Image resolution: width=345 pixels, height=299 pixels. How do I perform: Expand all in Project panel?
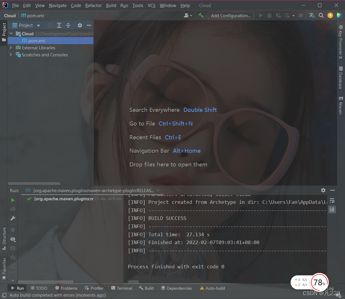tap(59, 25)
